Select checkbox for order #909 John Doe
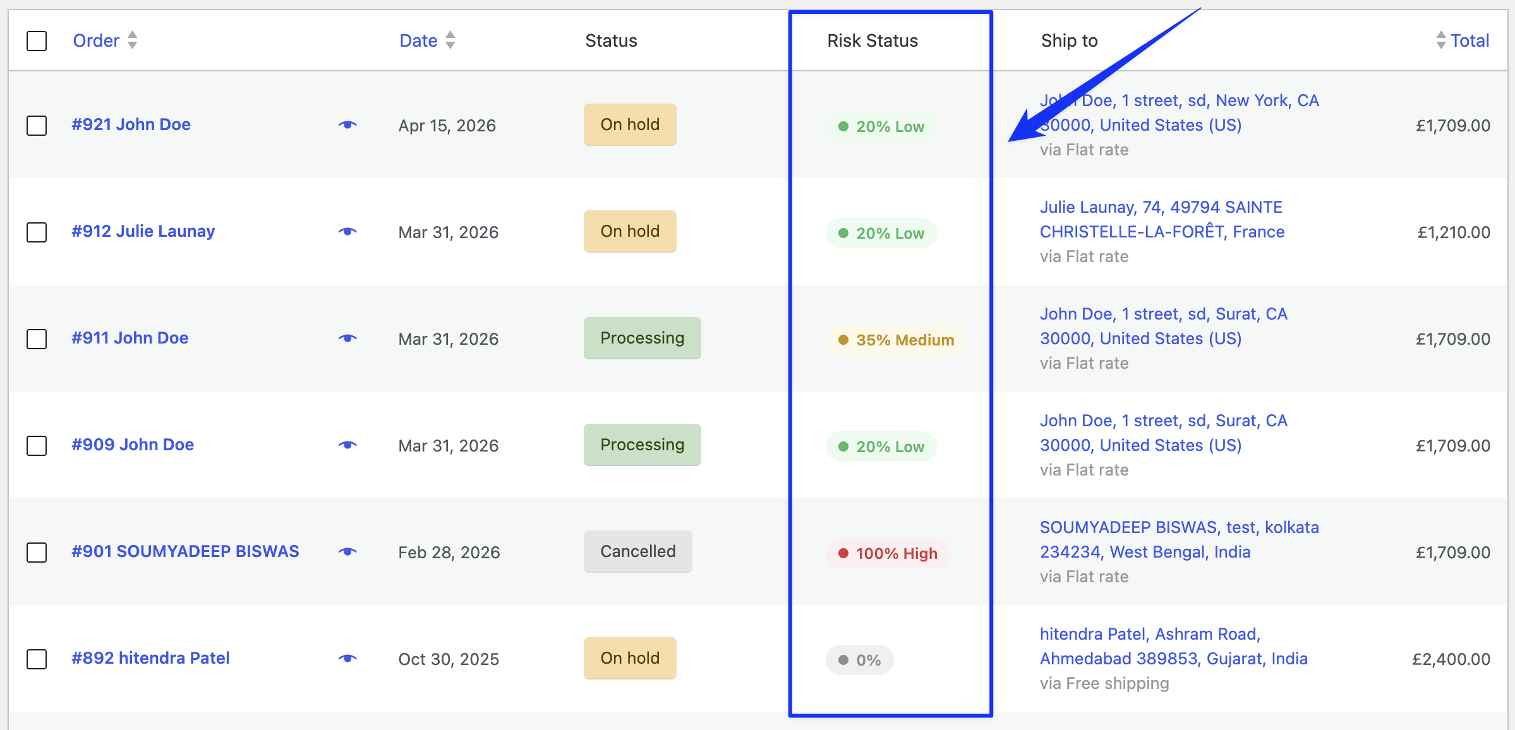This screenshot has height=730, width=1515. (x=37, y=445)
